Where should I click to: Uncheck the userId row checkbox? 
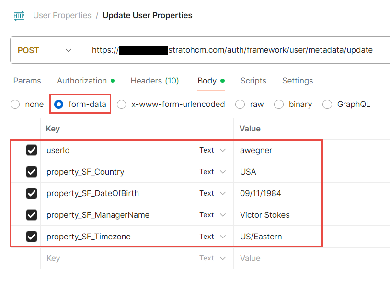pos(32,150)
